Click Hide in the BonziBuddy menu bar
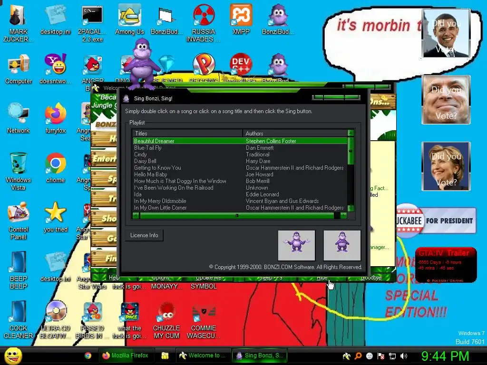This screenshot has height=365, width=487. (x=322, y=278)
